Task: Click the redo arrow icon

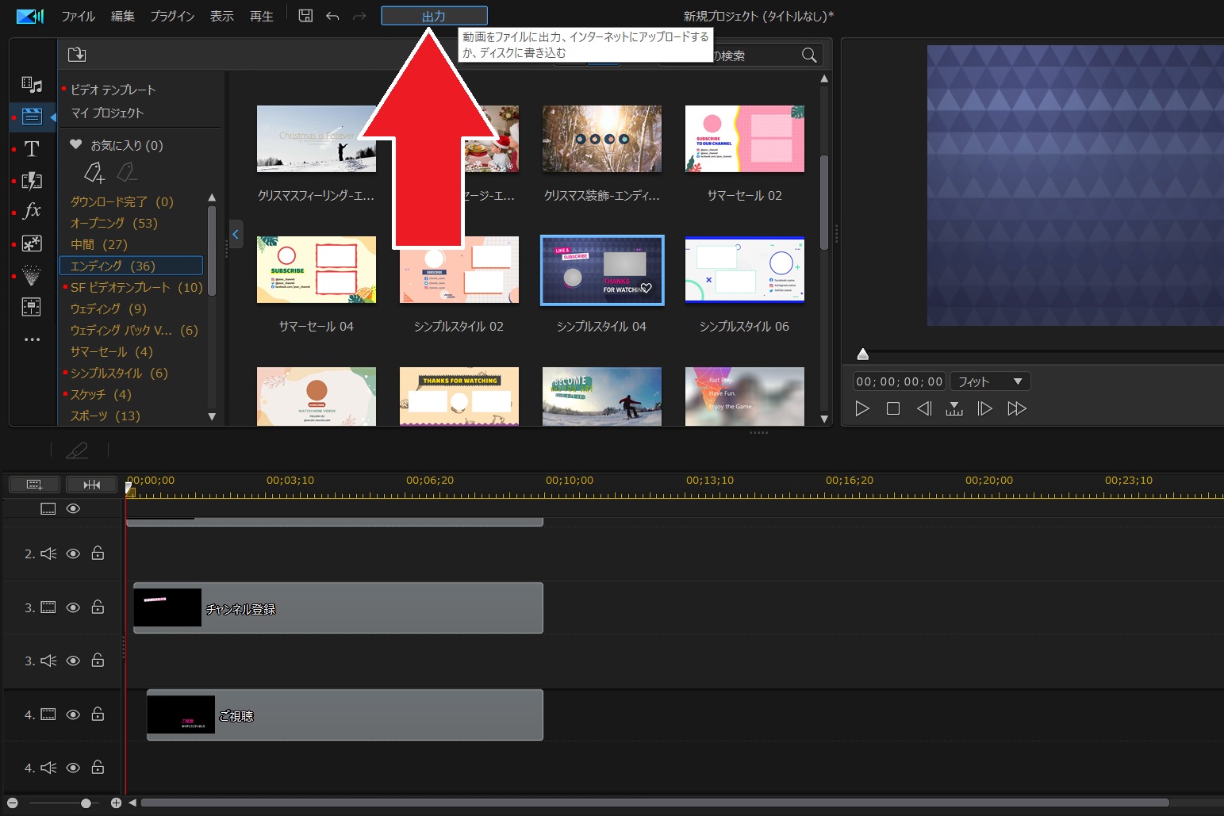Action: [359, 16]
